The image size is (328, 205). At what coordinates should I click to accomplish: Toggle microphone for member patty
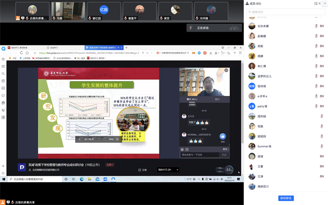tap(316, 106)
